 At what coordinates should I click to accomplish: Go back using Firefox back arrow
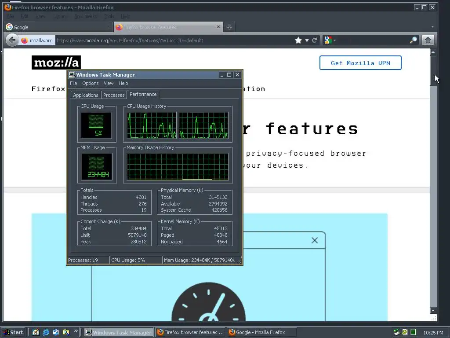(x=12, y=40)
